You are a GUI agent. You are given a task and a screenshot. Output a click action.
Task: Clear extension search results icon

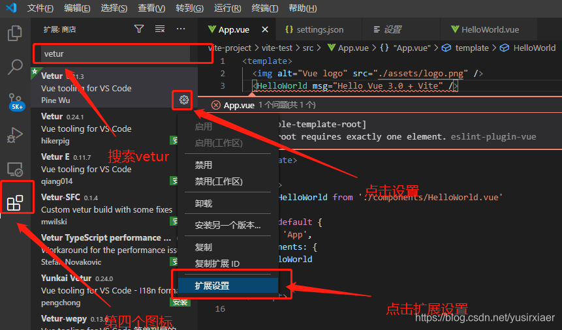click(160, 29)
